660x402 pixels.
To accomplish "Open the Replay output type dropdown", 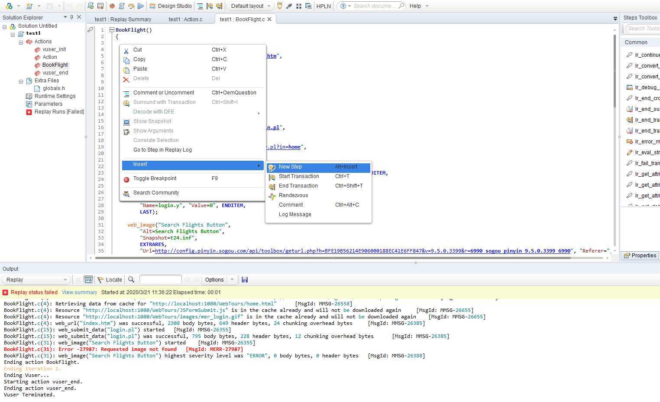I will point(36,280).
